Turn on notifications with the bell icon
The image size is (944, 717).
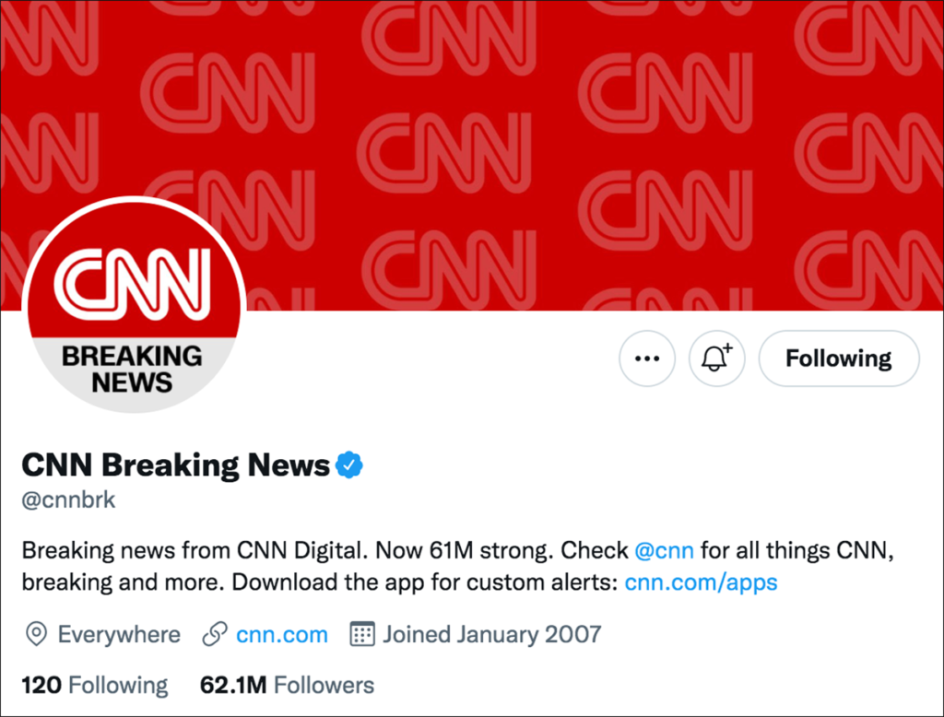coord(716,358)
